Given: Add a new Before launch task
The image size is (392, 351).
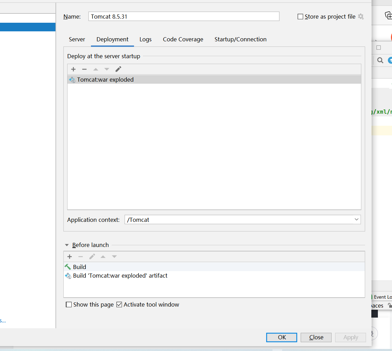Looking at the screenshot, I should [x=70, y=257].
